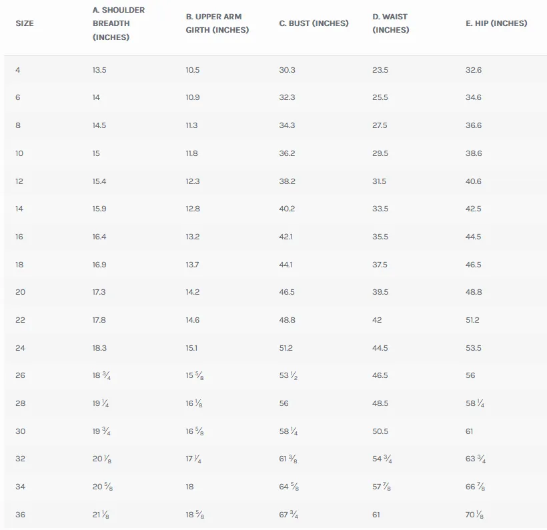
Task: Select the A. Shoulder Breadth column header
Action: click(x=119, y=23)
